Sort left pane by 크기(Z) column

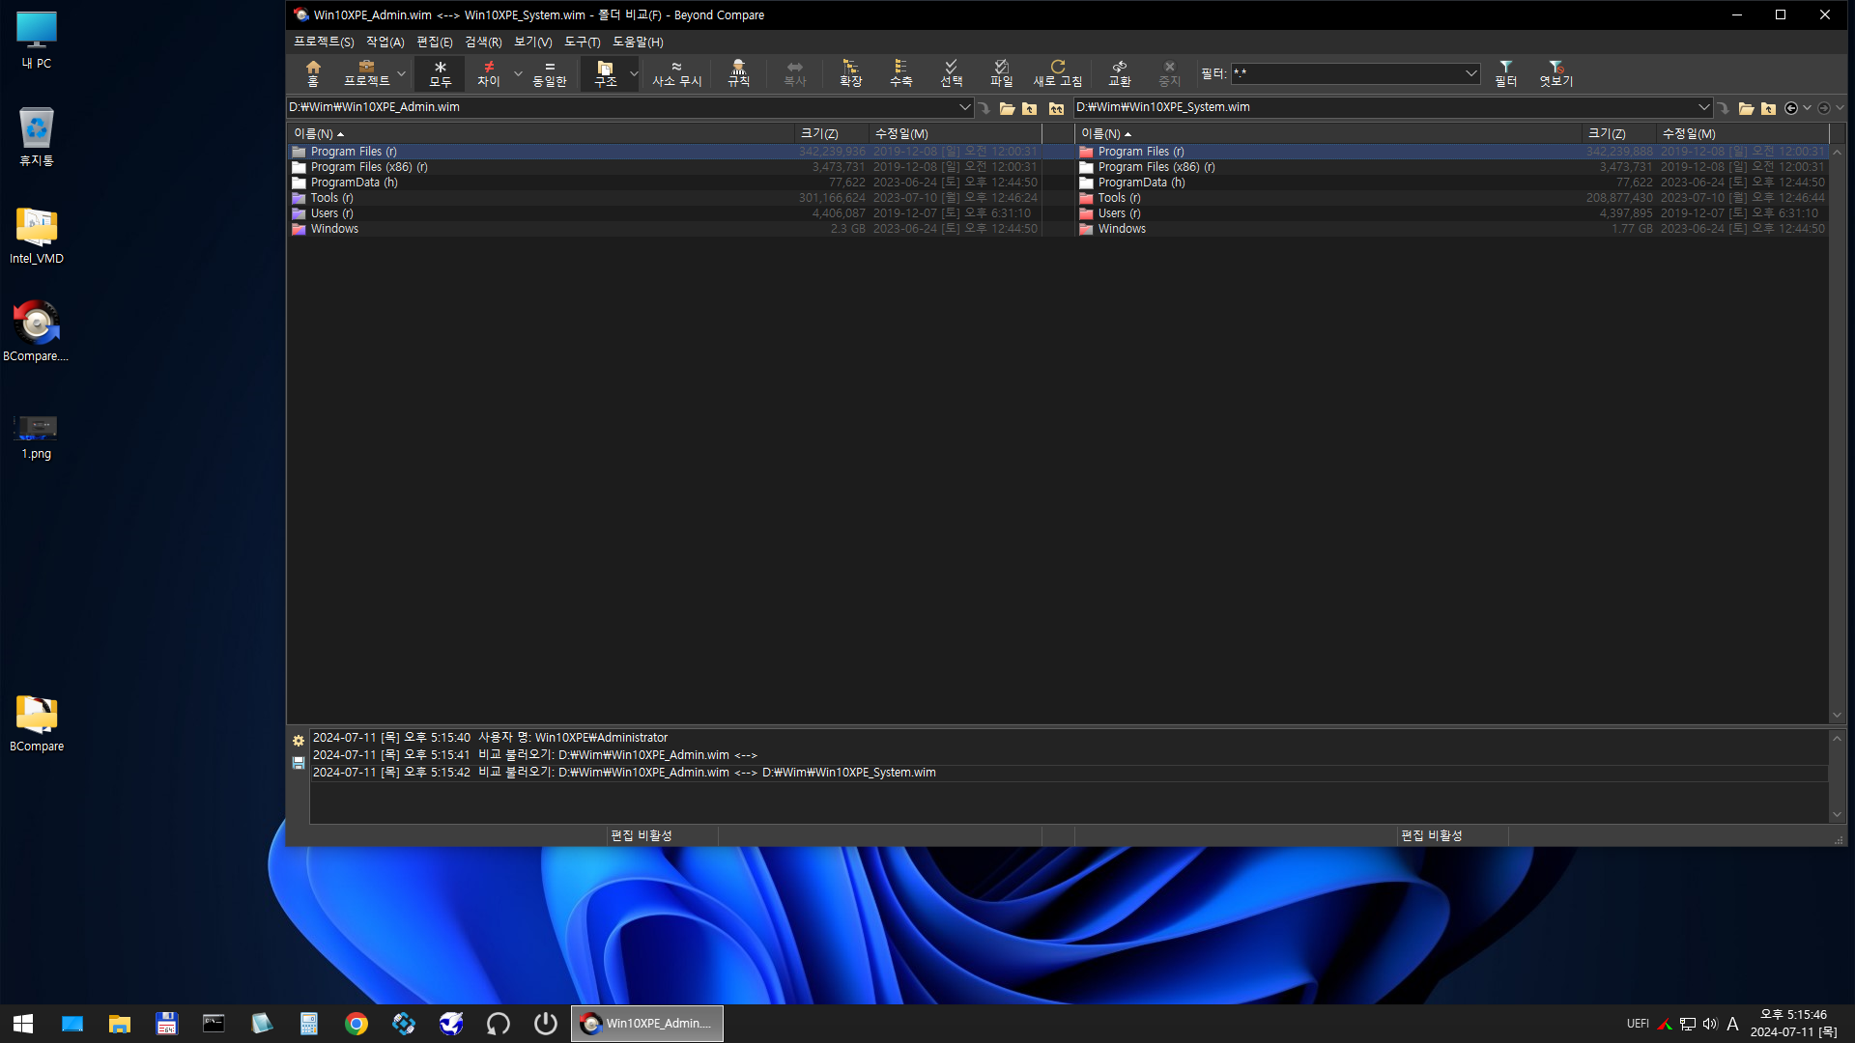click(831, 134)
